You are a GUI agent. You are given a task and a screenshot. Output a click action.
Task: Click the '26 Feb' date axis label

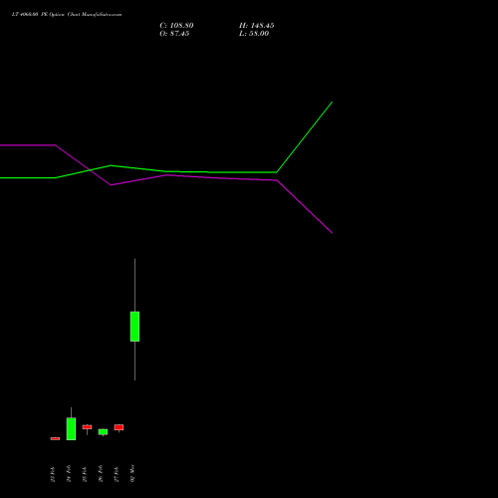pyautogui.click(x=101, y=474)
